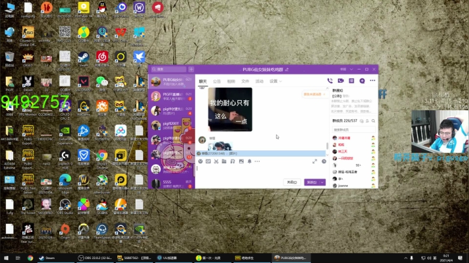Click the chevron dropdown in QQ title bar
This screenshot has height=263, width=469.
(x=351, y=70)
